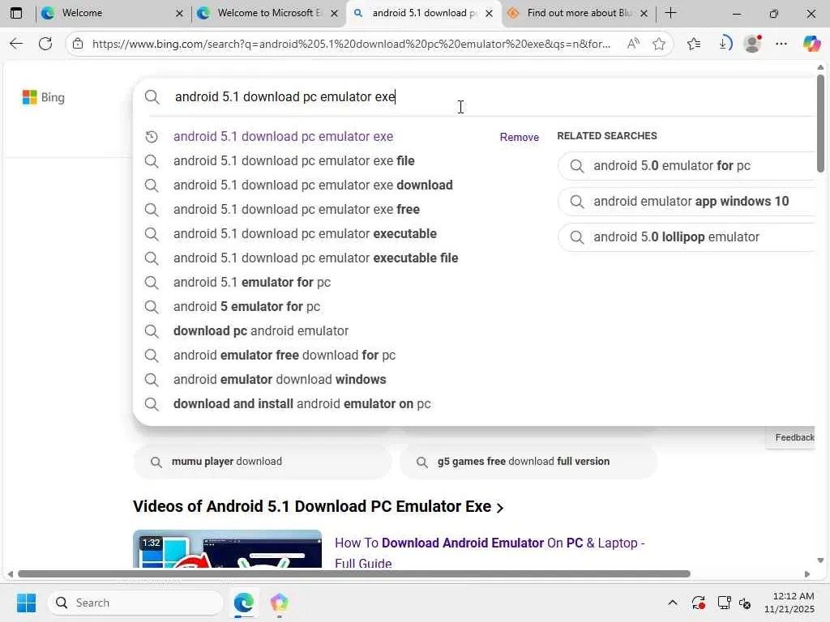Remove the search history suggestion
Viewport: 830px width, 622px height.
click(519, 137)
